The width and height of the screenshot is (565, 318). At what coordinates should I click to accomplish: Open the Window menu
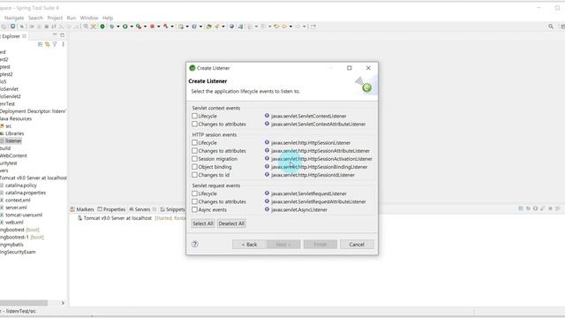[x=89, y=18]
